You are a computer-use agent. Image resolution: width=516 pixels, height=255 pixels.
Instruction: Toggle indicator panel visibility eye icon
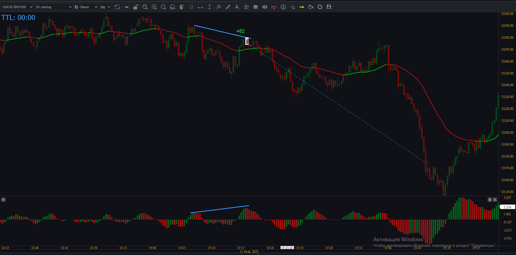[x=3, y=199]
